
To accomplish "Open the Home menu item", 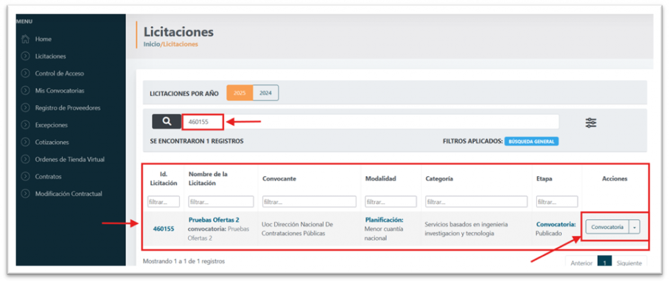I will [x=43, y=39].
